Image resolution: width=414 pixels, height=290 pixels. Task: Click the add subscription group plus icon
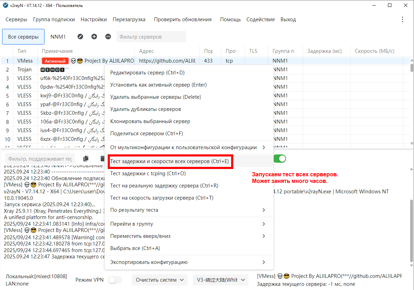pyautogui.click(x=94, y=37)
